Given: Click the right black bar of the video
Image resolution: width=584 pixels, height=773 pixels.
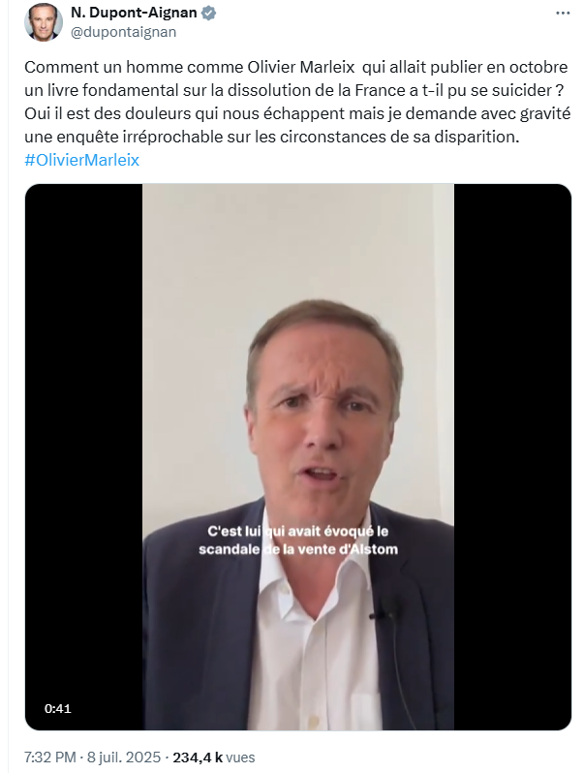Looking at the screenshot, I should pyautogui.click(x=512, y=457).
